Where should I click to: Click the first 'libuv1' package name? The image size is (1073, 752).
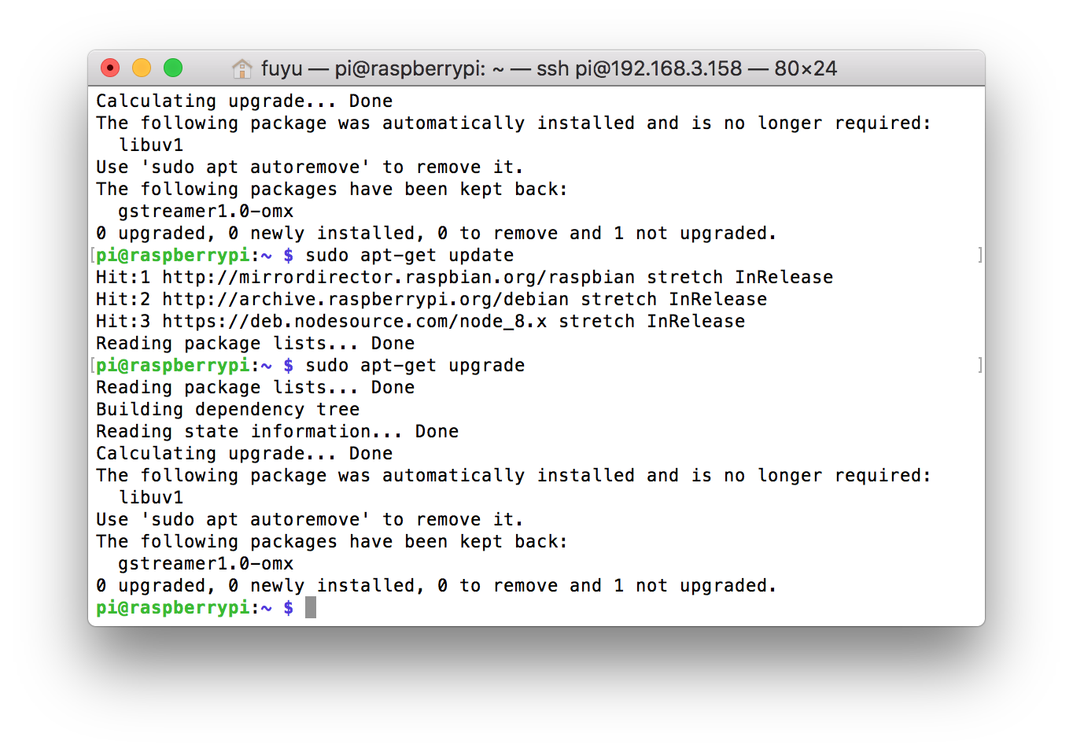(x=151, y=146)
